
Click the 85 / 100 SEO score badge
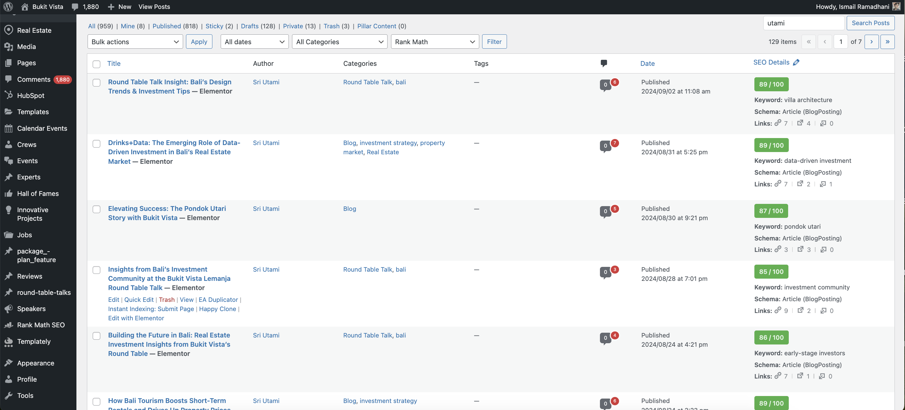pos(771,272)
